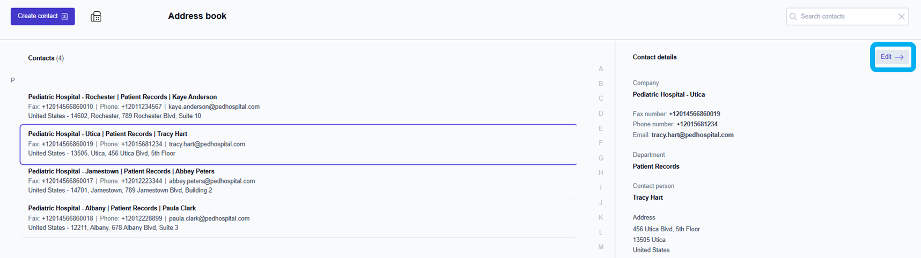The image size is (921, 258).
Task: Select Pediatric Hospital - Utica contact
Action: coord(107,134)
